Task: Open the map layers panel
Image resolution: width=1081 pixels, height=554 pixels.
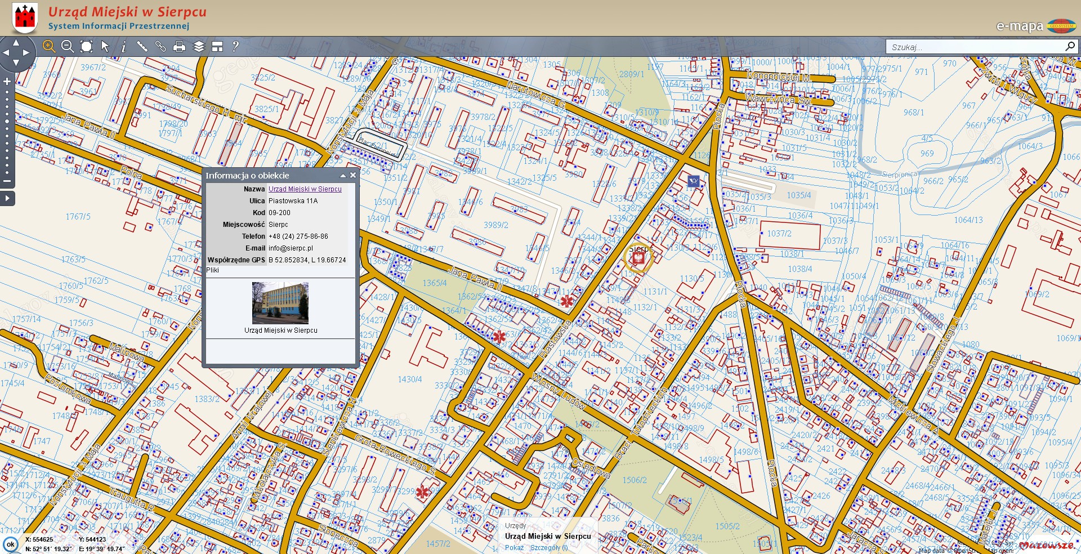Action: (199, 47)
